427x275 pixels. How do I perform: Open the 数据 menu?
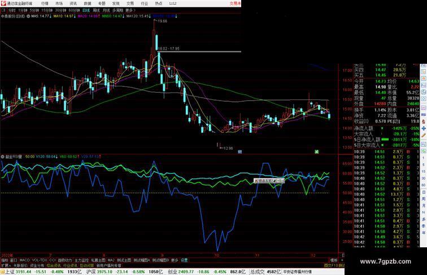tap(88, 3)
